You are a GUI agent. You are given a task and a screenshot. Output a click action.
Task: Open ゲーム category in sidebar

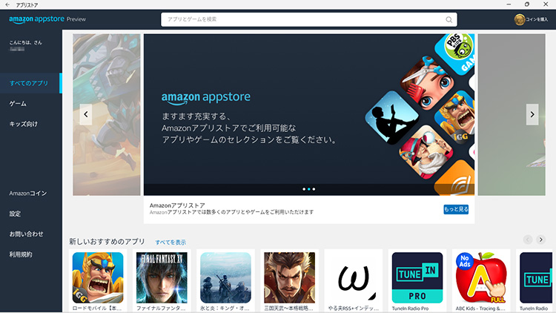point(18,104)
